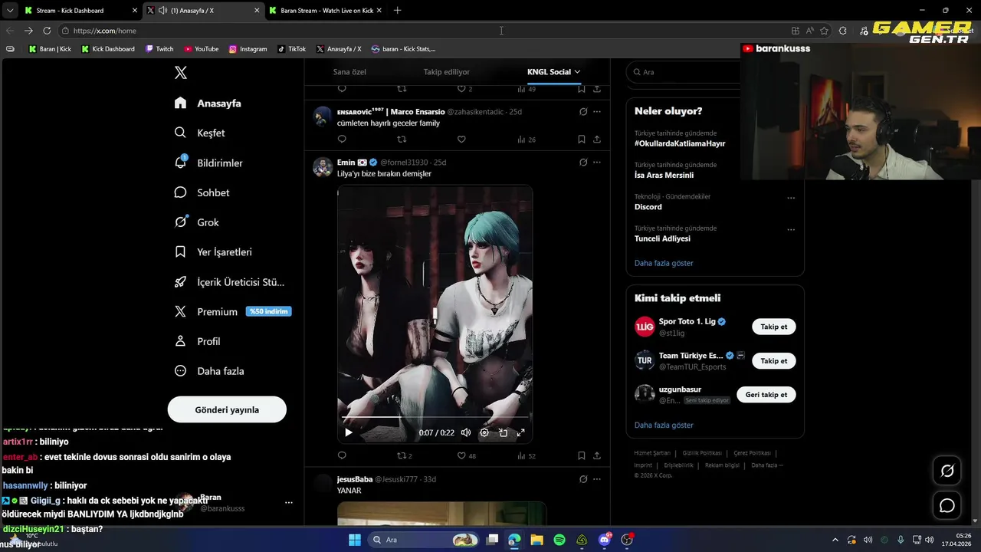This screenshot has height=552, width=981.
Task: Open #OkullardaKatliamaHayır trend
Action: (x=680, y=143)
